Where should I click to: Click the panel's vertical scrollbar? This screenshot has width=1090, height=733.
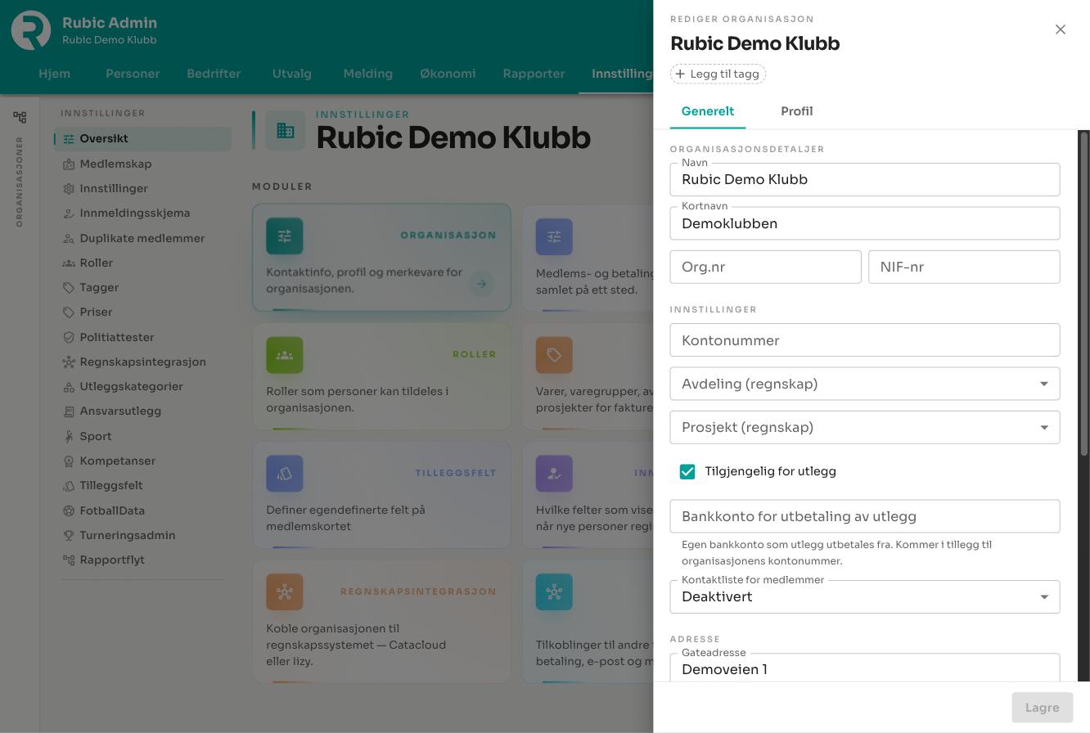tap(1084, 295)
